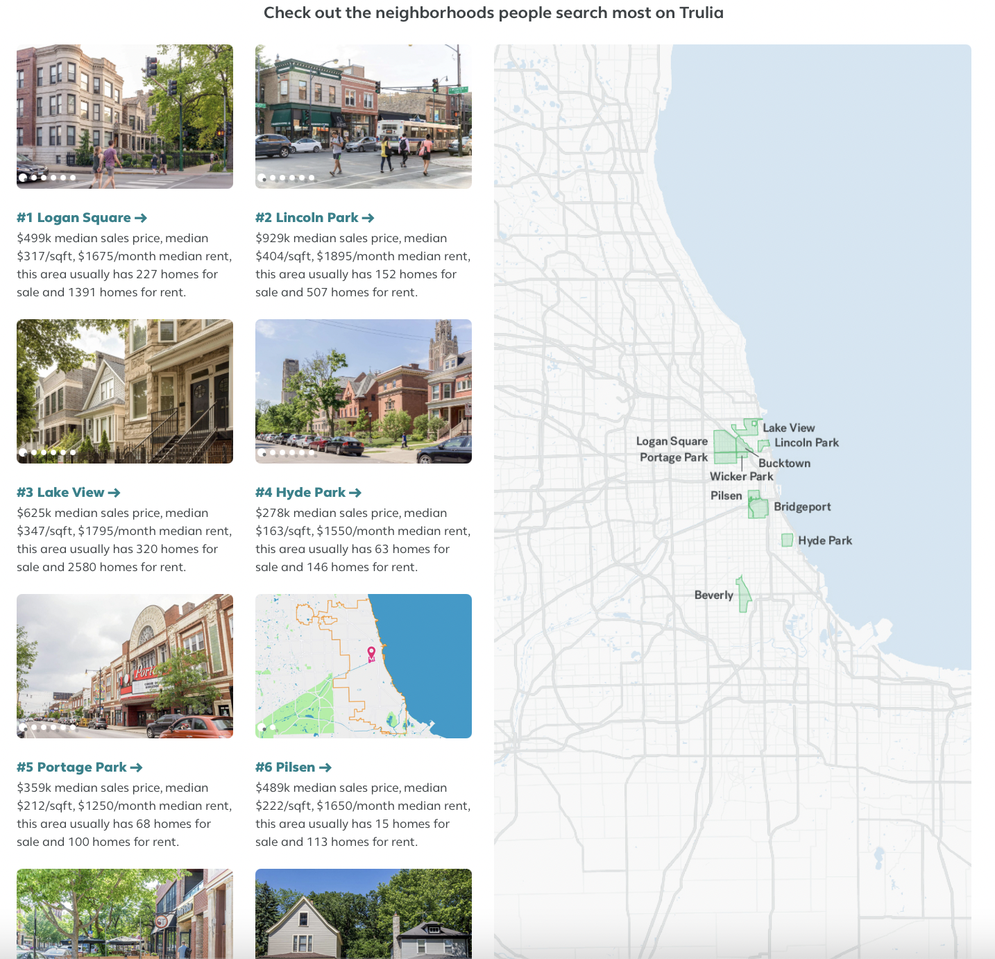Screen dimensions: 995x959
Task: Click the Bridgeport map label
Action: tap(802, 507)
